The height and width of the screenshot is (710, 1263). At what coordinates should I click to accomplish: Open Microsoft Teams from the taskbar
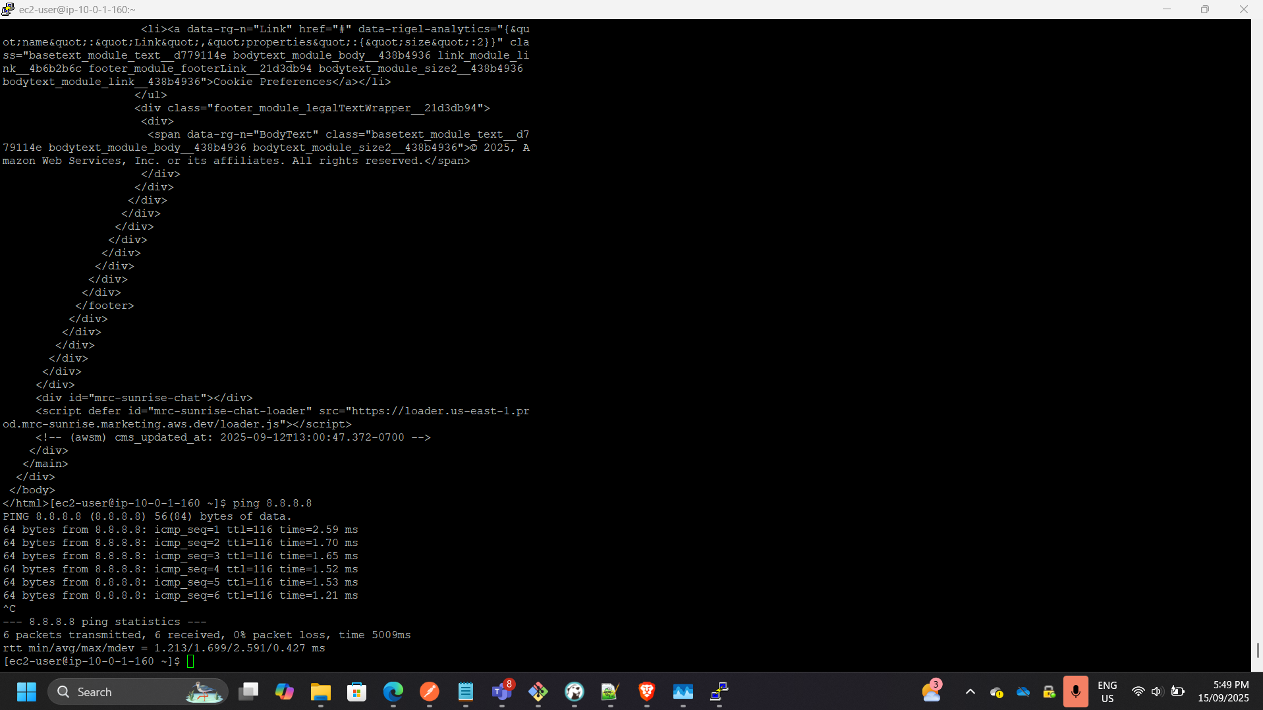[502, 692]
